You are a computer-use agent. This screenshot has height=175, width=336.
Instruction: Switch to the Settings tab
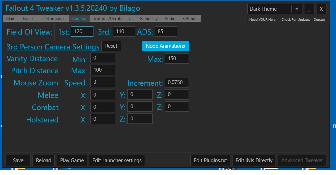click(x=190, y=19)
